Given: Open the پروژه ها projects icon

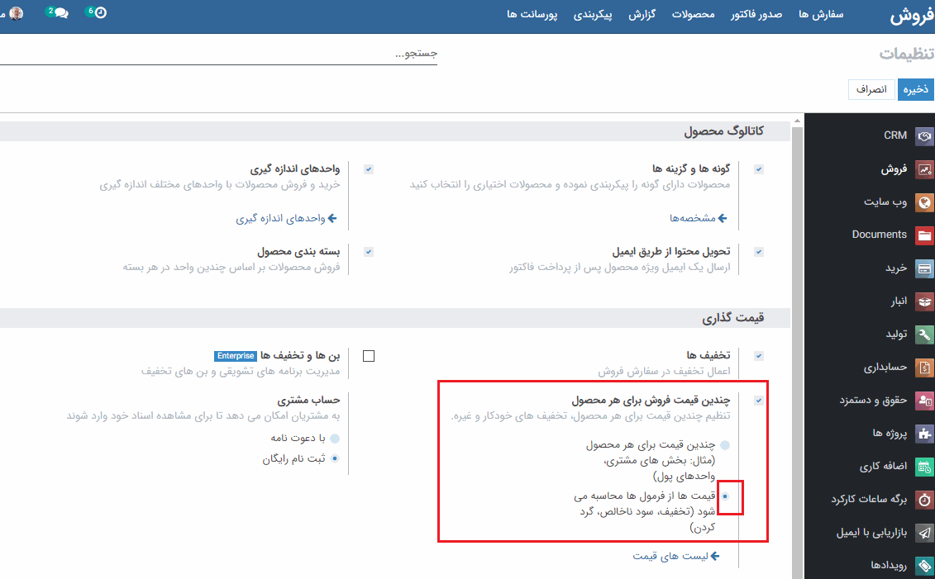Looking at the screenshot, I should tap(924, 434).
